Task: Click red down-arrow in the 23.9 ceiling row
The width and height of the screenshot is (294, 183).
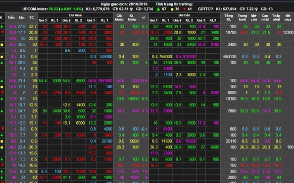Action: click(x=2, y=33)
